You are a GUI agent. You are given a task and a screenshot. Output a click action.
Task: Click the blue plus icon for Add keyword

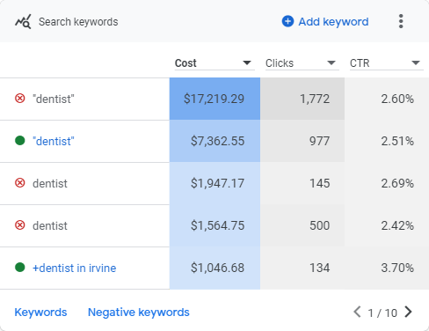(x=287, y=21)
